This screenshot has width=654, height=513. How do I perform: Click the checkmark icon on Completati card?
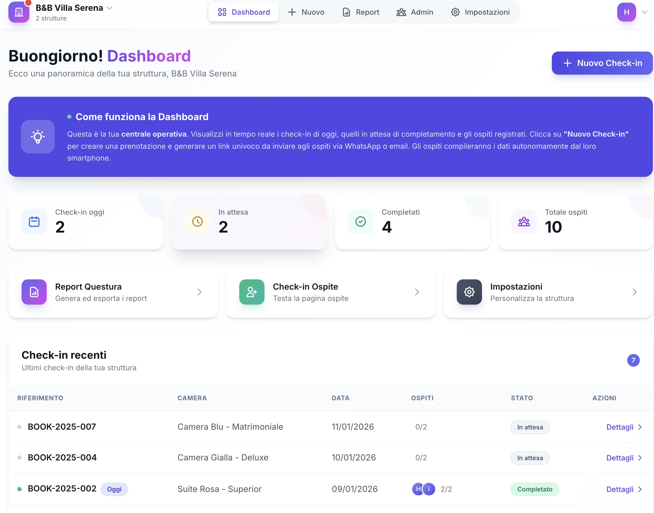click(x=360, y=222)
